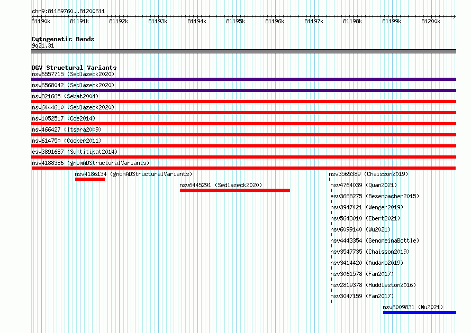Click the short red bar under nsv4186134
This screenshot has height=333, width=471.
click(90, 179)
